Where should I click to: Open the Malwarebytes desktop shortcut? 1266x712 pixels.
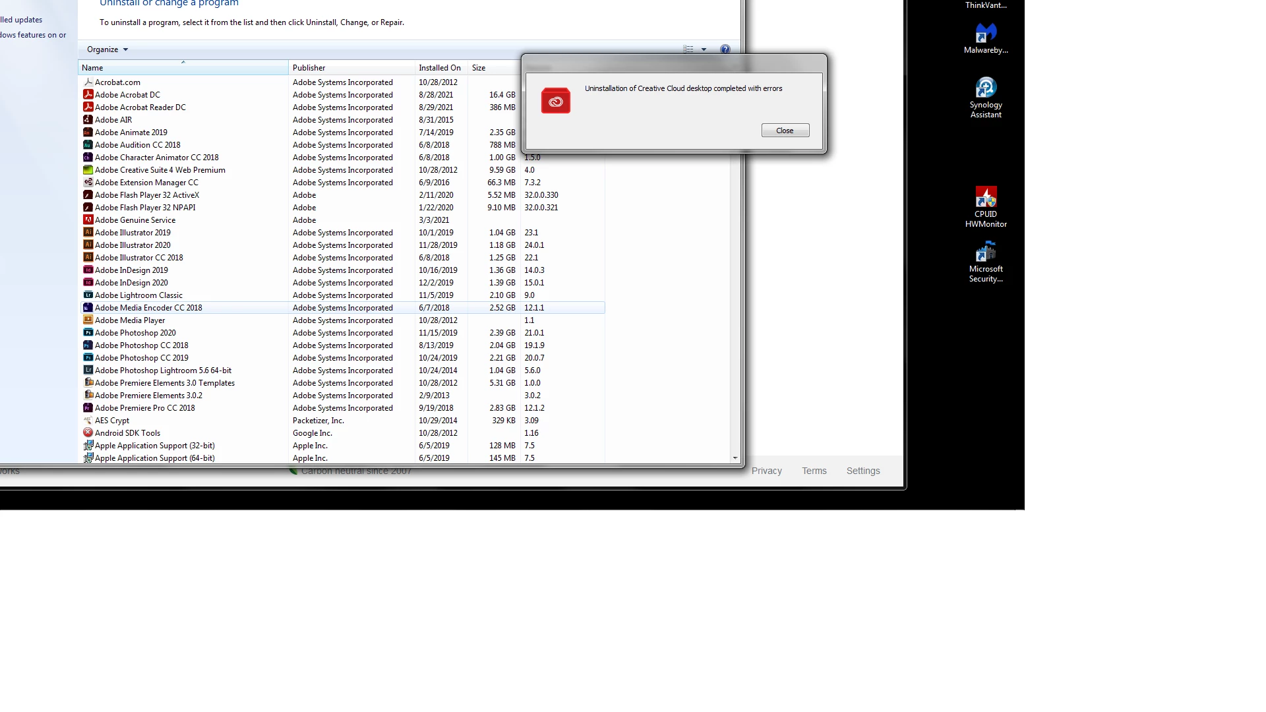tap(986, 33)
